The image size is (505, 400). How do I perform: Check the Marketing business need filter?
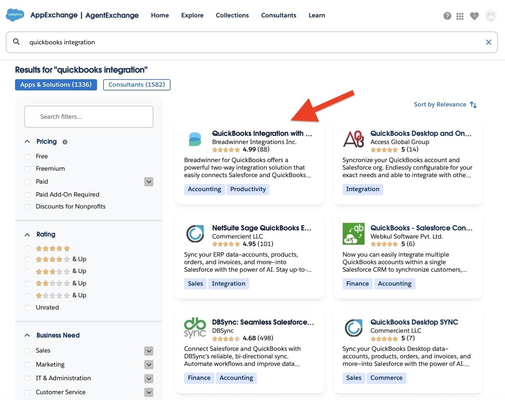[x=27, y=365]
